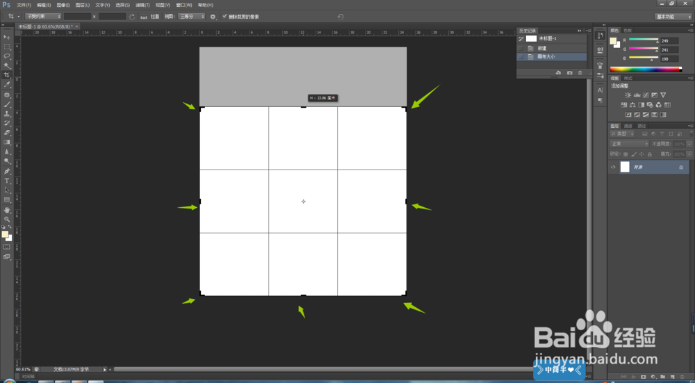Select the History Brush tool
Image resolution: width=695 pixels, height=383 pixels.
coord(7,123)
